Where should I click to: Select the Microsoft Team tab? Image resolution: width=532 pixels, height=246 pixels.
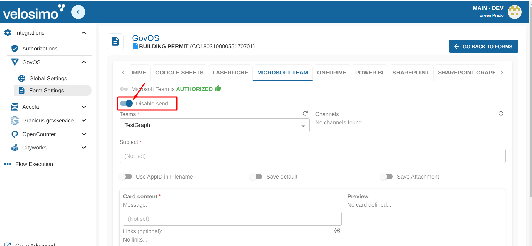[x=283, y=73]
